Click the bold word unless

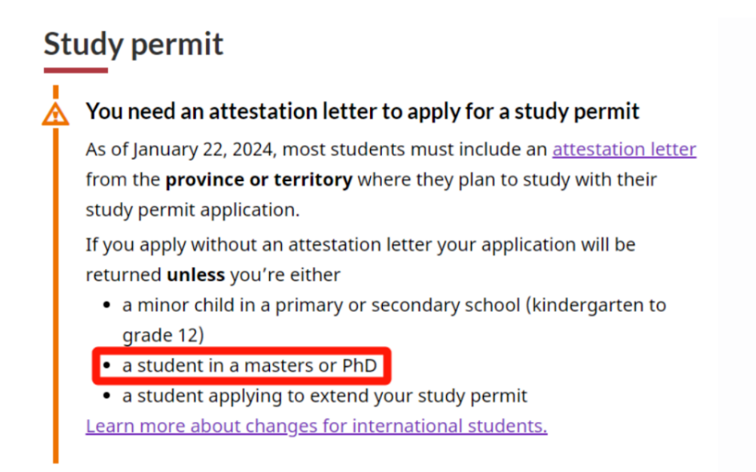pyautogui.click(x=195, y=275)
